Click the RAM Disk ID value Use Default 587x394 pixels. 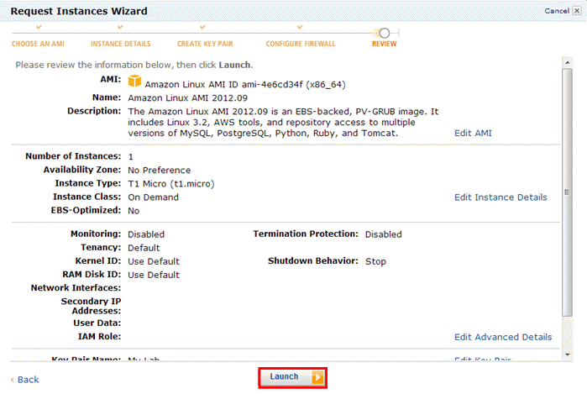pos(154,275)
